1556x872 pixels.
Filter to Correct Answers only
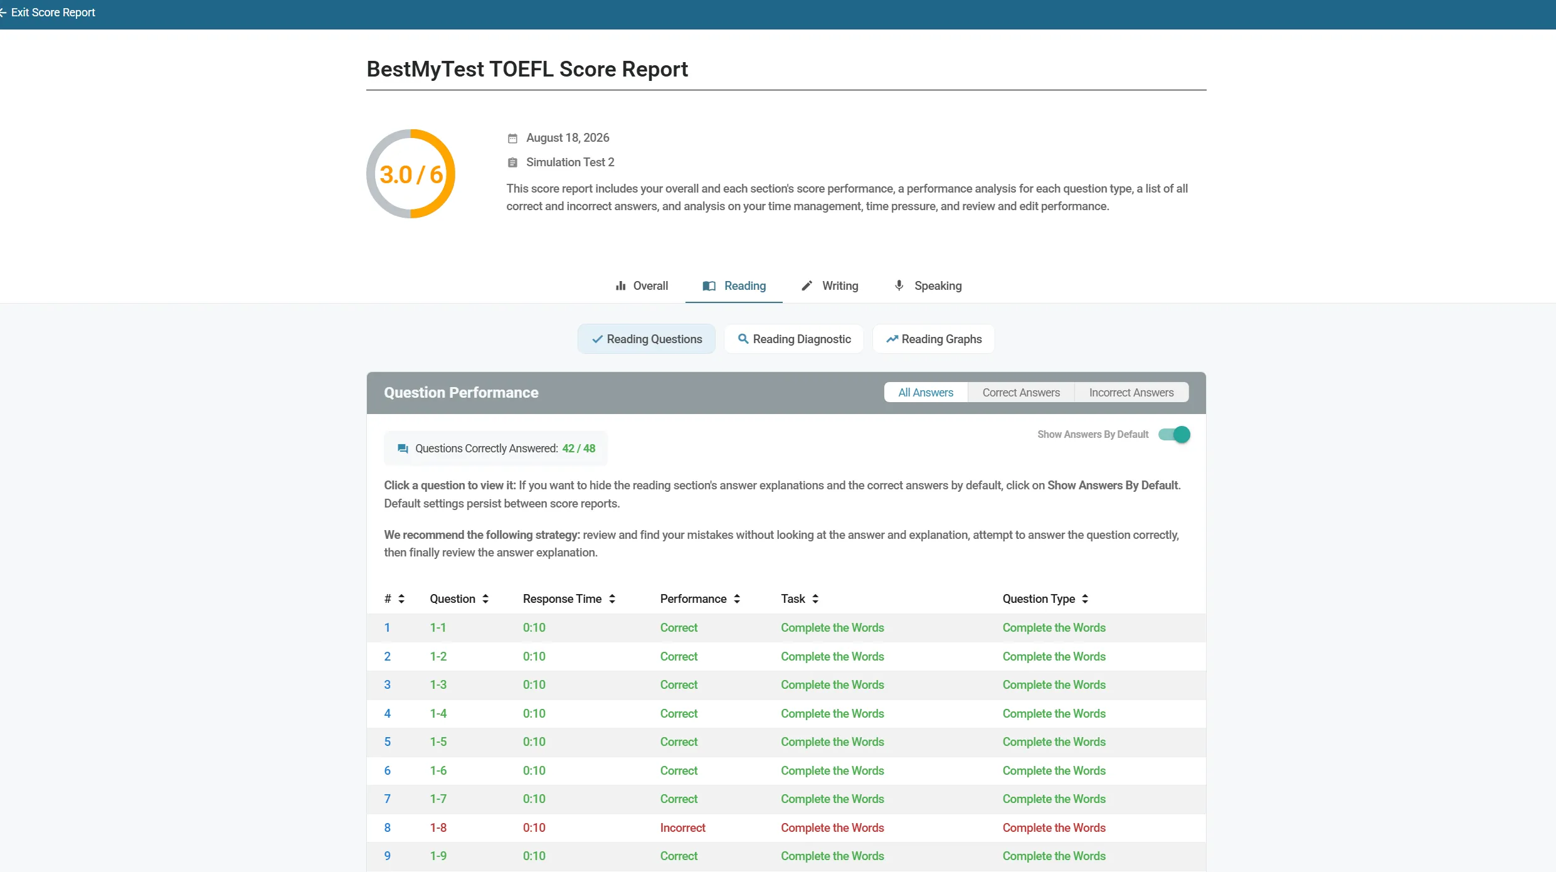[1021, 393]
